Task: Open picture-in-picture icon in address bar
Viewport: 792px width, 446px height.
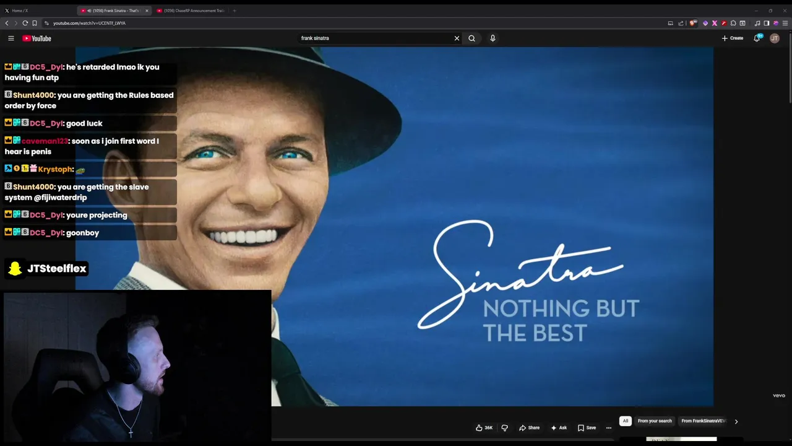Action: tap(670, 23)
